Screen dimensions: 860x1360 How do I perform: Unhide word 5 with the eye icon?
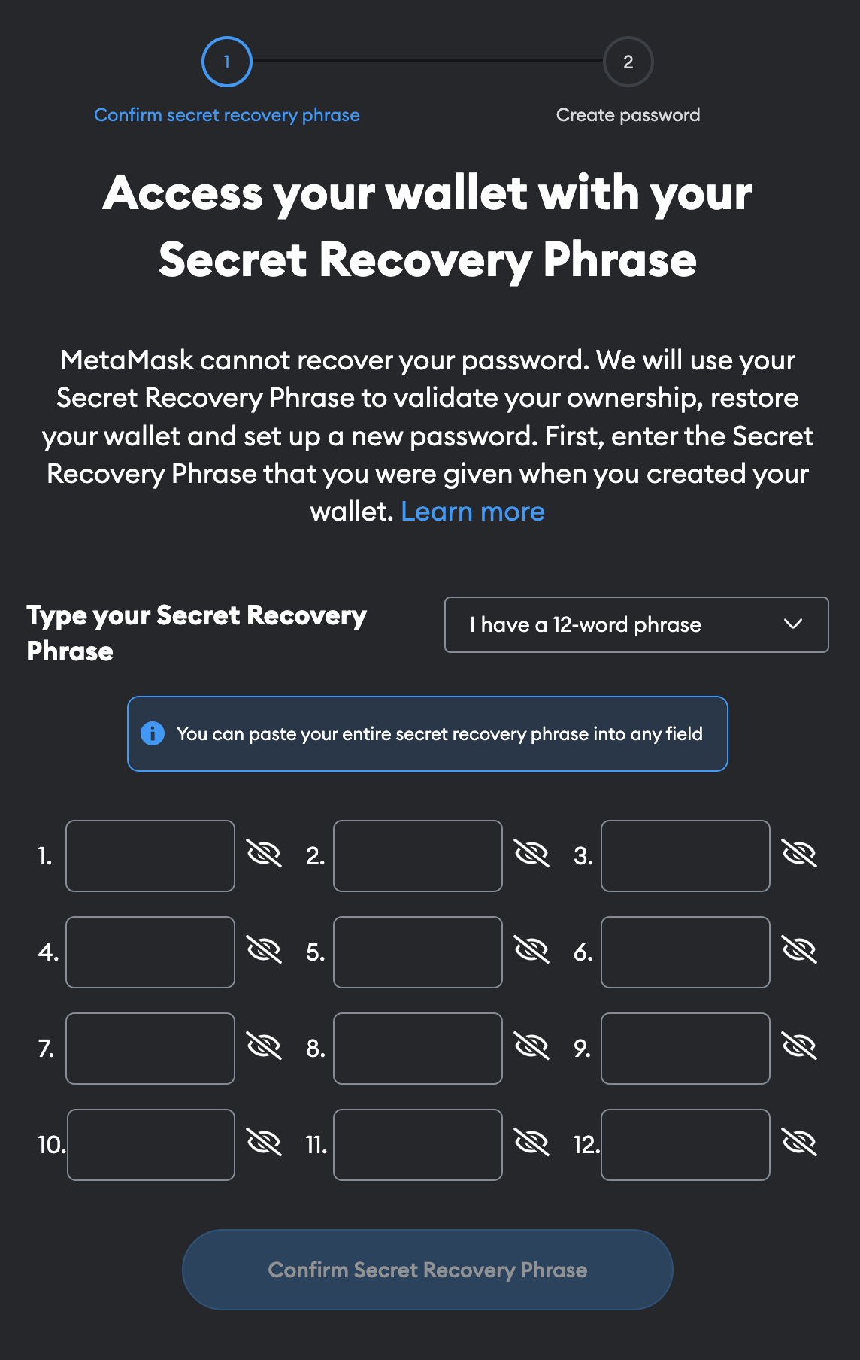(x=531, y=951)
